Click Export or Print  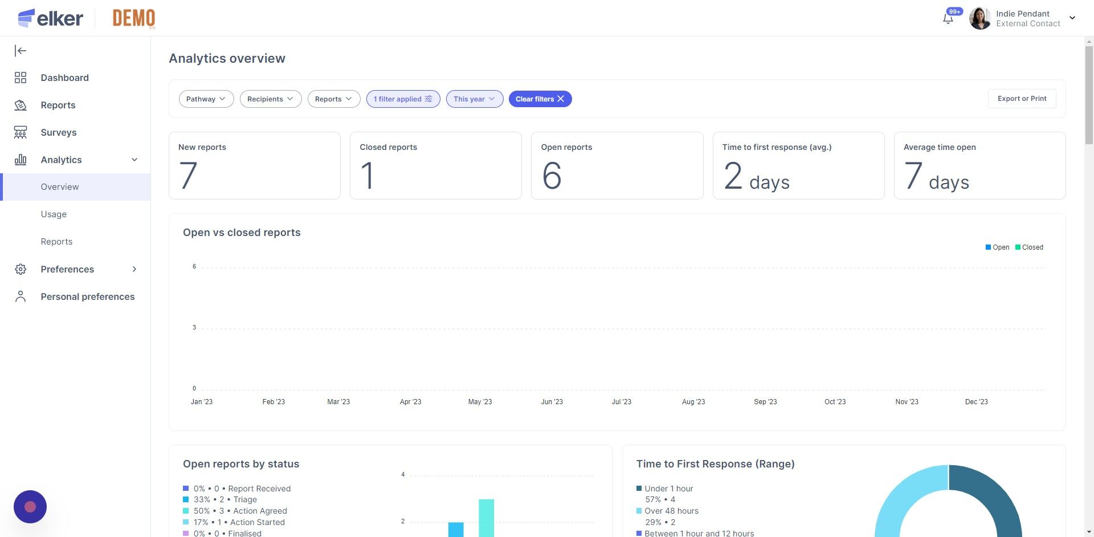tap(1022, 99)
